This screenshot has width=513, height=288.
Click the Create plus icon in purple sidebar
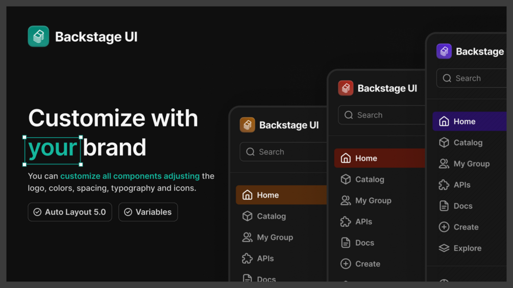(444, 227)
